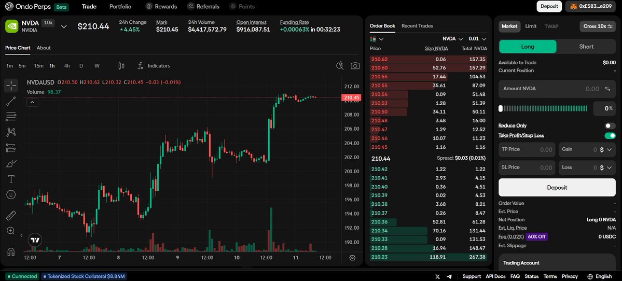This screenshot has width=622, height=281.
Task: Select the chart patterns tool
Action: pos(11,132)
